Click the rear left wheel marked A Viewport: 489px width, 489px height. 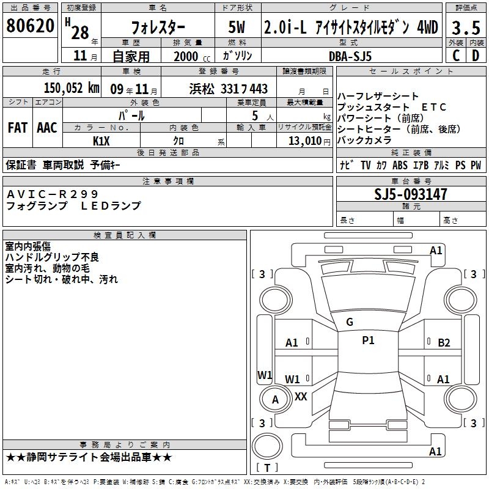click(x=275, y=399)
